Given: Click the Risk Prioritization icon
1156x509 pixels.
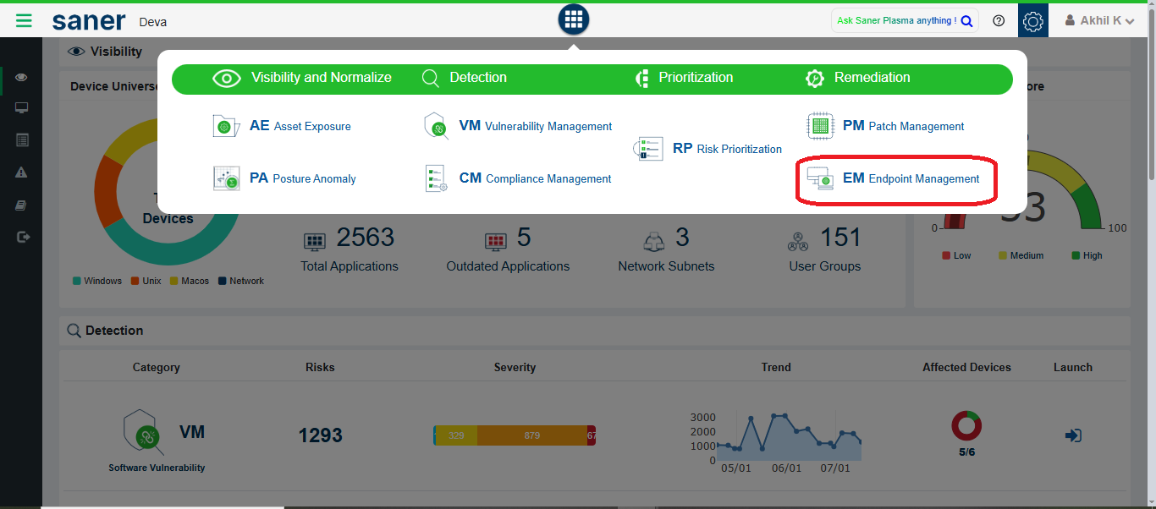Looking at the screenshot, I should click(x=648, y=150).
